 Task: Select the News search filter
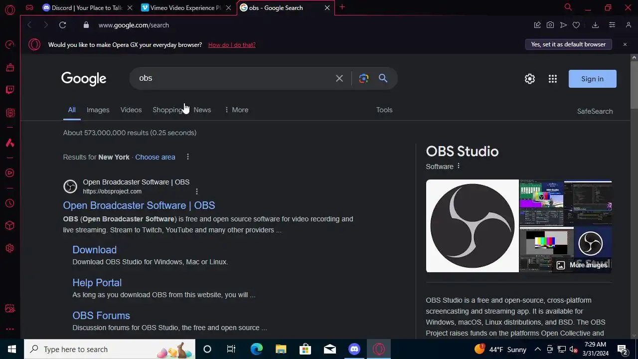coord(202,110)
